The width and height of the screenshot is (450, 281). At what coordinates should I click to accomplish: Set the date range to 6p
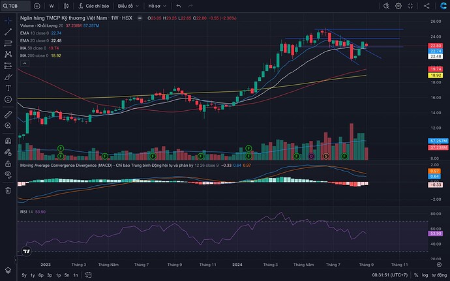pyautogui.click(x=41, y=275)
